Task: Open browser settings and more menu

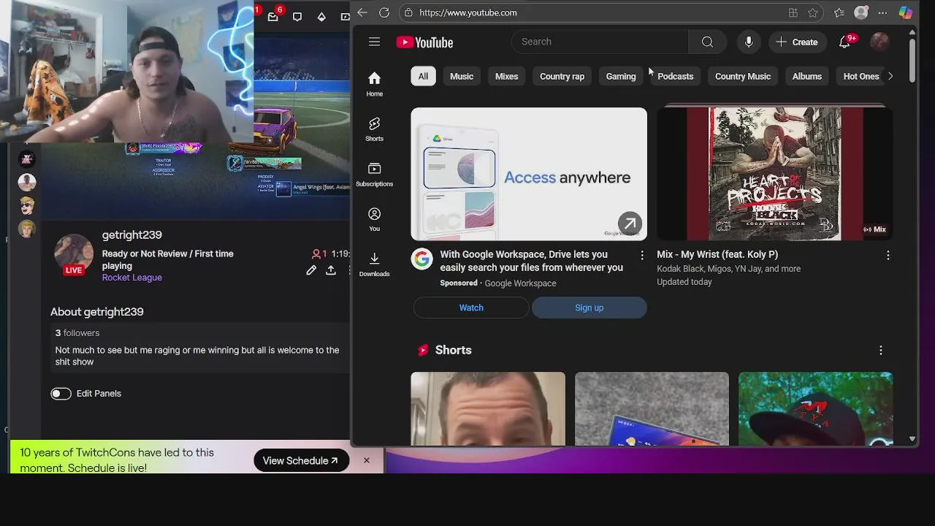Action: click(882, 12)
